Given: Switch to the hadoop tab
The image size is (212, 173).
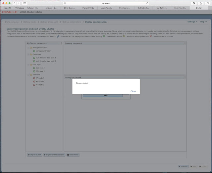Looking at the screenshot, I should [19, 8].
